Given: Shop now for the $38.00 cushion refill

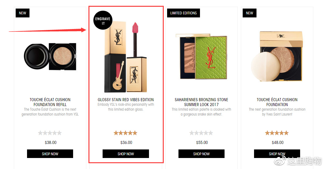Looking at the screenshot, I should (50, 154).
